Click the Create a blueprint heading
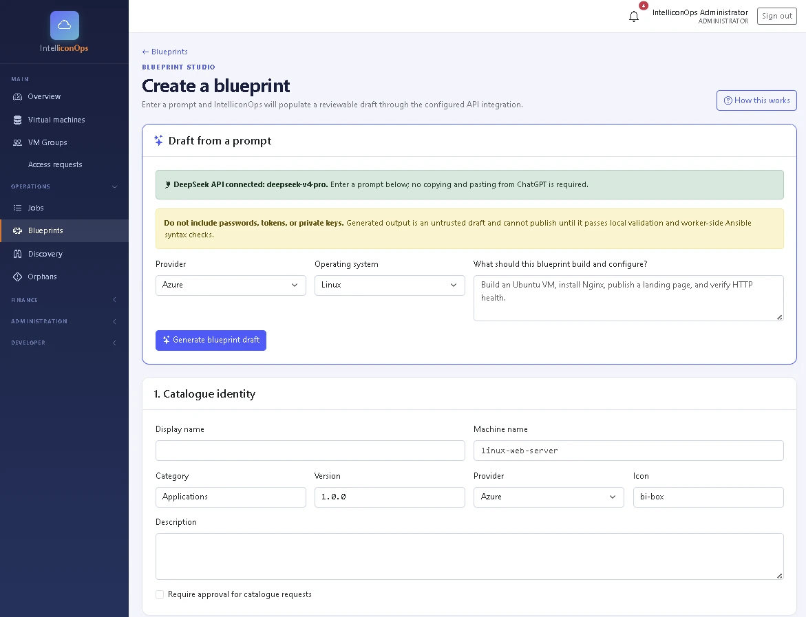The image size is (806, 617). [x=216, y=86]
